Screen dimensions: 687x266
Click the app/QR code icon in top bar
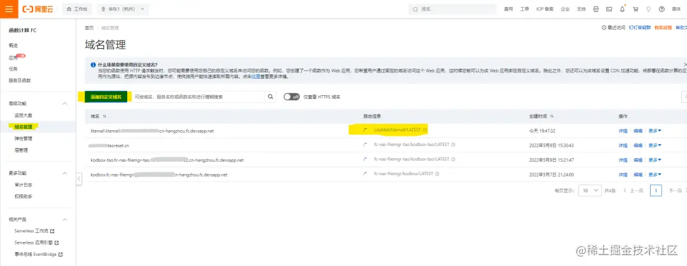coord(596,9)
